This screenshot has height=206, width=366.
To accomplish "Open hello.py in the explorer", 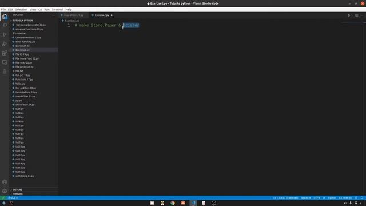I will click(x=34, y=84).
